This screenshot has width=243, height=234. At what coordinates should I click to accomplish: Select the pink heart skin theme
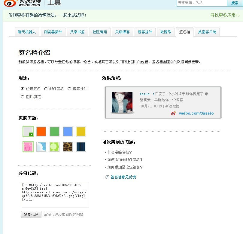click(28, 147)
